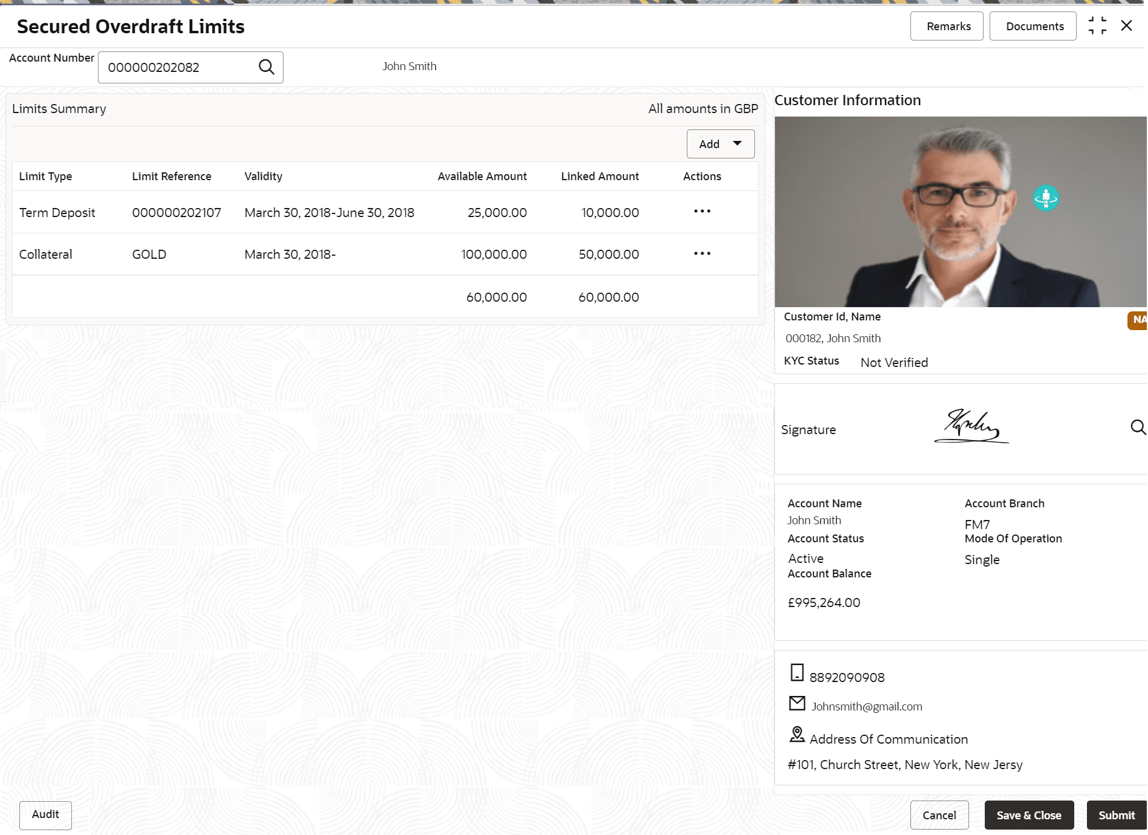Click the account branch value FM7
The image size is (1148, 835).
(977, 525)
